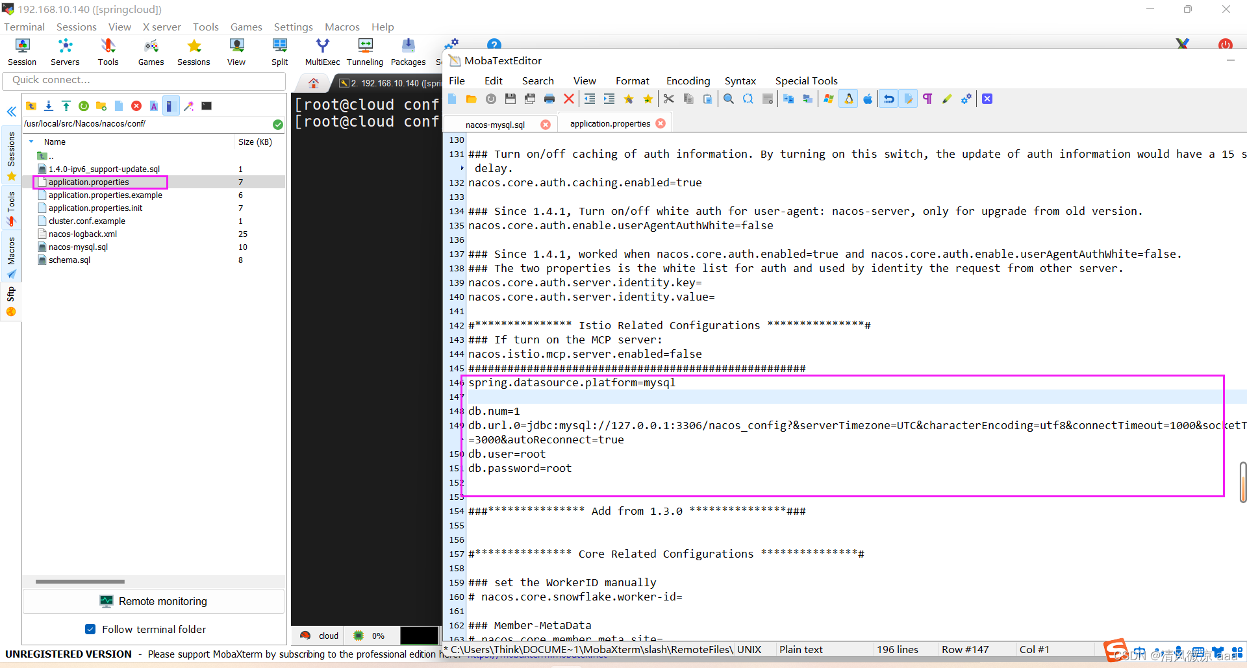Open new file in MobaTextEditor toolbar

coord(452,99)
